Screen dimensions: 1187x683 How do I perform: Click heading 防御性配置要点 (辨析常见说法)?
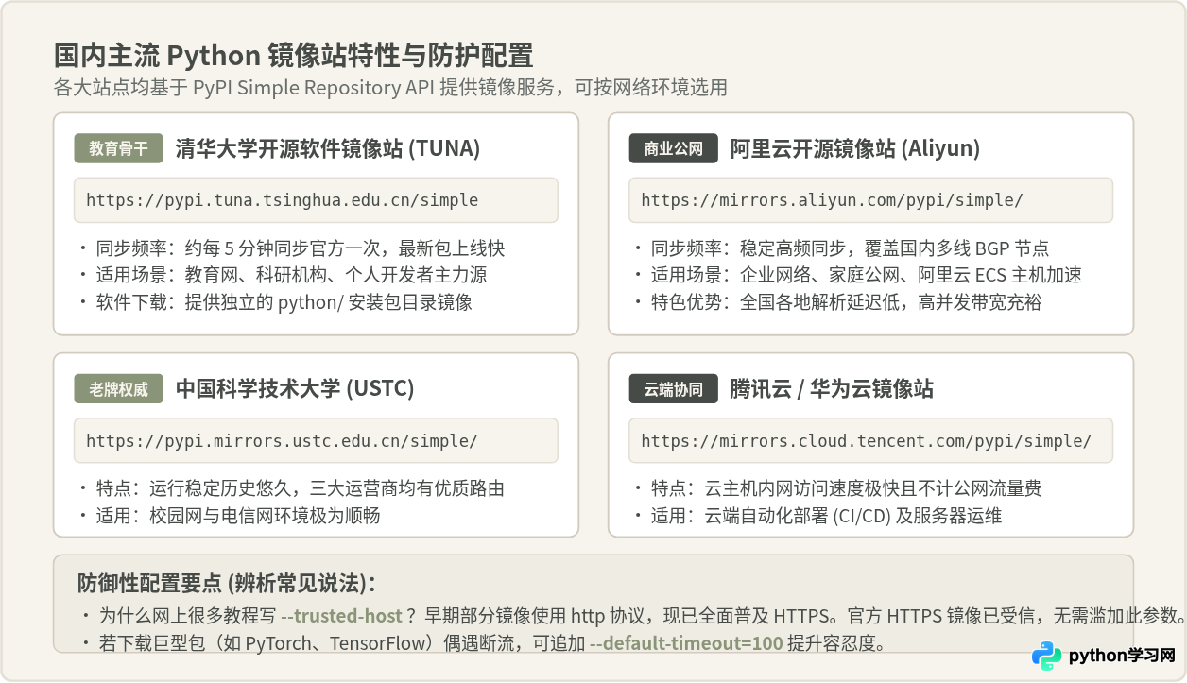click(226, 582)
